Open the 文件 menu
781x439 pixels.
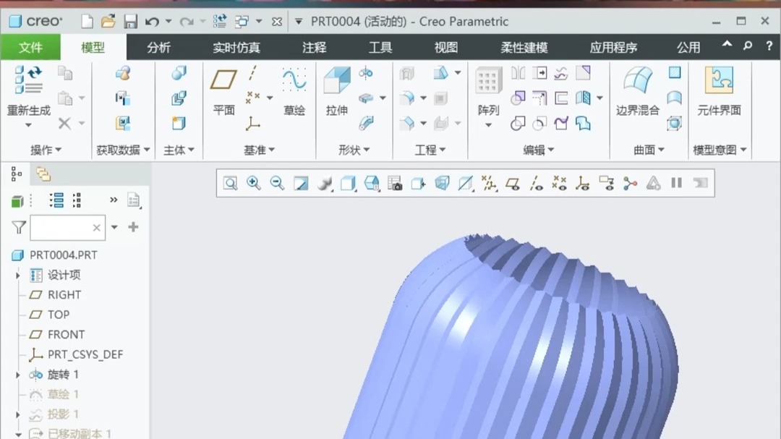pyautogui.click(x=31, y=47)
